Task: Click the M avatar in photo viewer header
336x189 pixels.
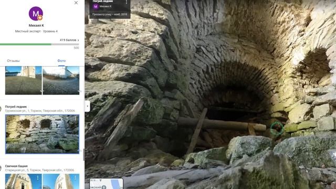Action: (96, 6)
